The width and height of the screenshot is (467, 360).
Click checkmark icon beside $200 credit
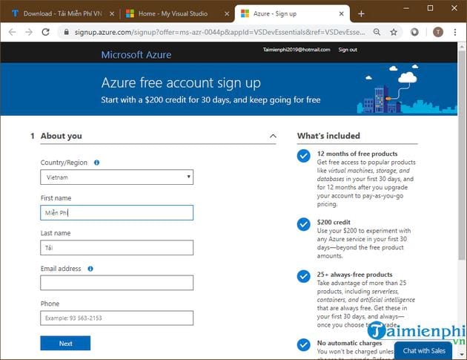point(303,224)
